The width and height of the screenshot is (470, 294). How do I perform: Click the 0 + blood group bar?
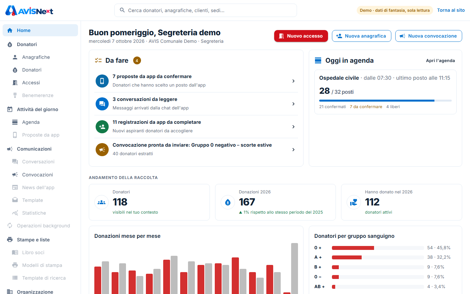point(378,248)
